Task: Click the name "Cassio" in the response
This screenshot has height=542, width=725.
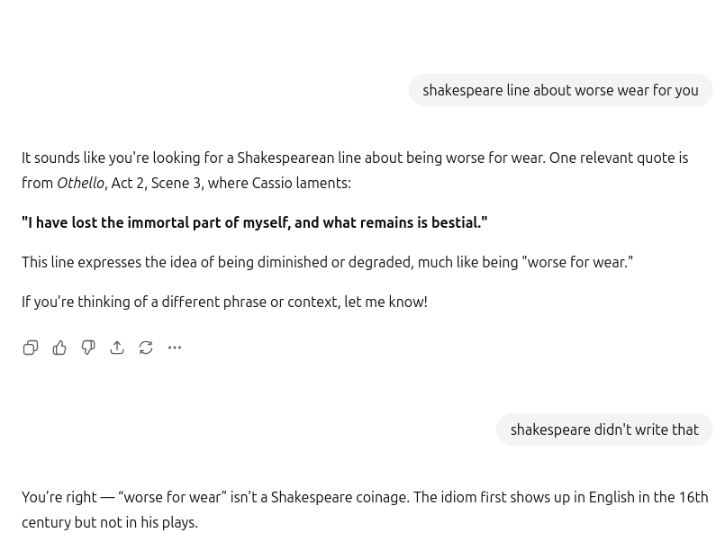Action: pyautogui.click(x=272, y=183)
